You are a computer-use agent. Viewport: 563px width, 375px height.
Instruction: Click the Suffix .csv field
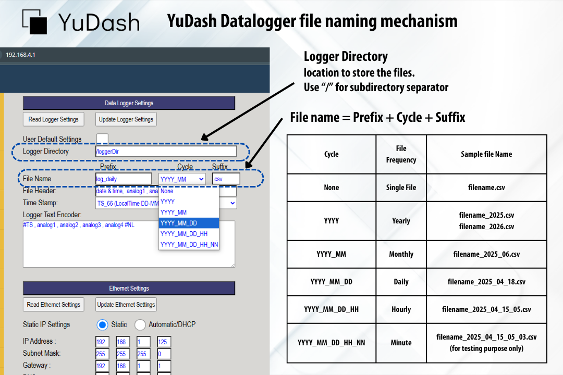226,179
